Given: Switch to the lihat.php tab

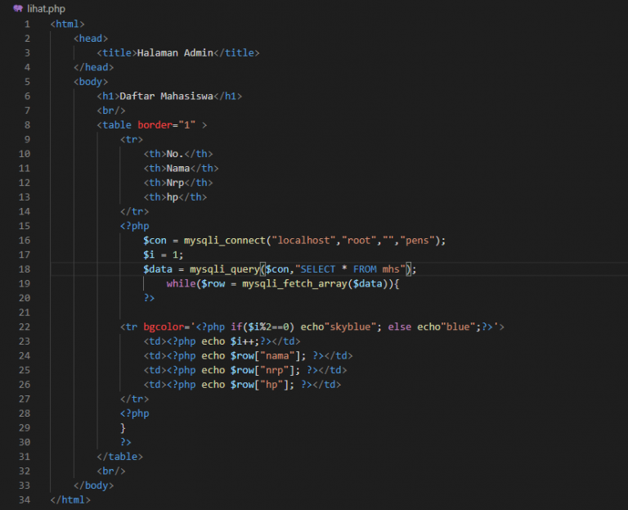Looking at the screenshot, I should coord(46,8).
